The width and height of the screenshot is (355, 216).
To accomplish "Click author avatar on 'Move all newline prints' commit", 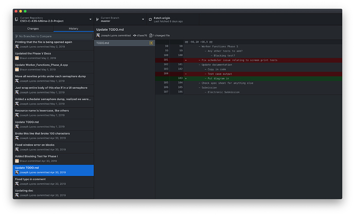I will [17, 81].
